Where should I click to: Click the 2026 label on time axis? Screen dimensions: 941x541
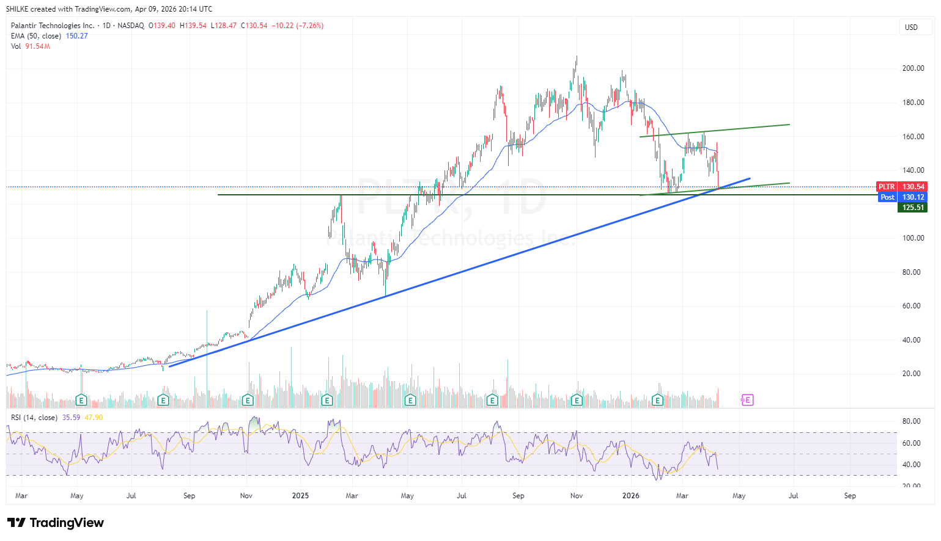click(631, 496)
